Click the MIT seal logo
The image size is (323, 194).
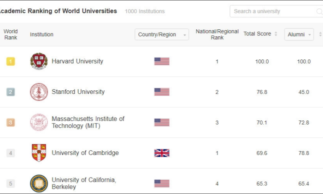(x=39, y=122)
